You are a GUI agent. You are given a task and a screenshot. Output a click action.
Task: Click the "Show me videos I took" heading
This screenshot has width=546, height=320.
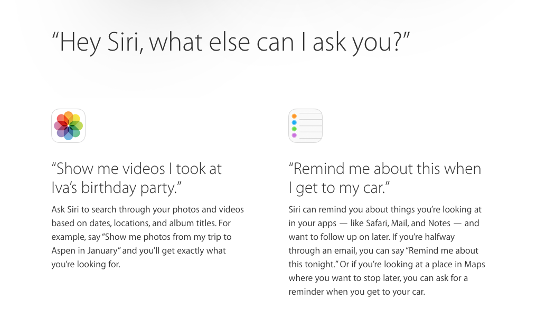[136, 169]
